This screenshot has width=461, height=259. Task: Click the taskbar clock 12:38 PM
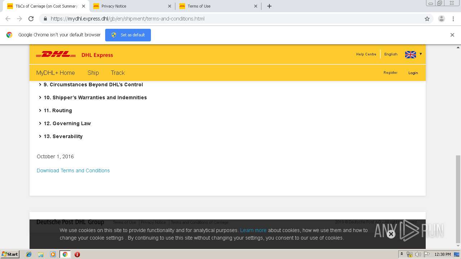[x=443, y=254]
